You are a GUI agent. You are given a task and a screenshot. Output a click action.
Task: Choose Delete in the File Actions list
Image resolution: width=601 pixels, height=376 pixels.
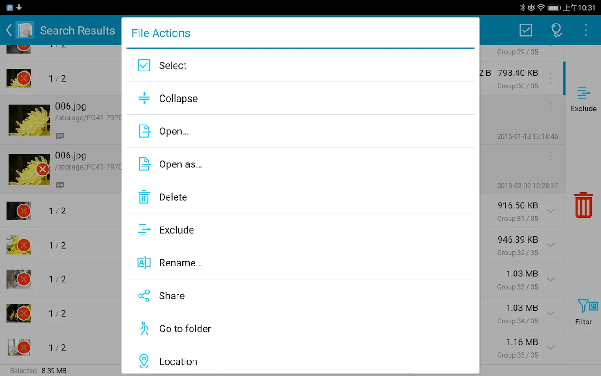173,197
